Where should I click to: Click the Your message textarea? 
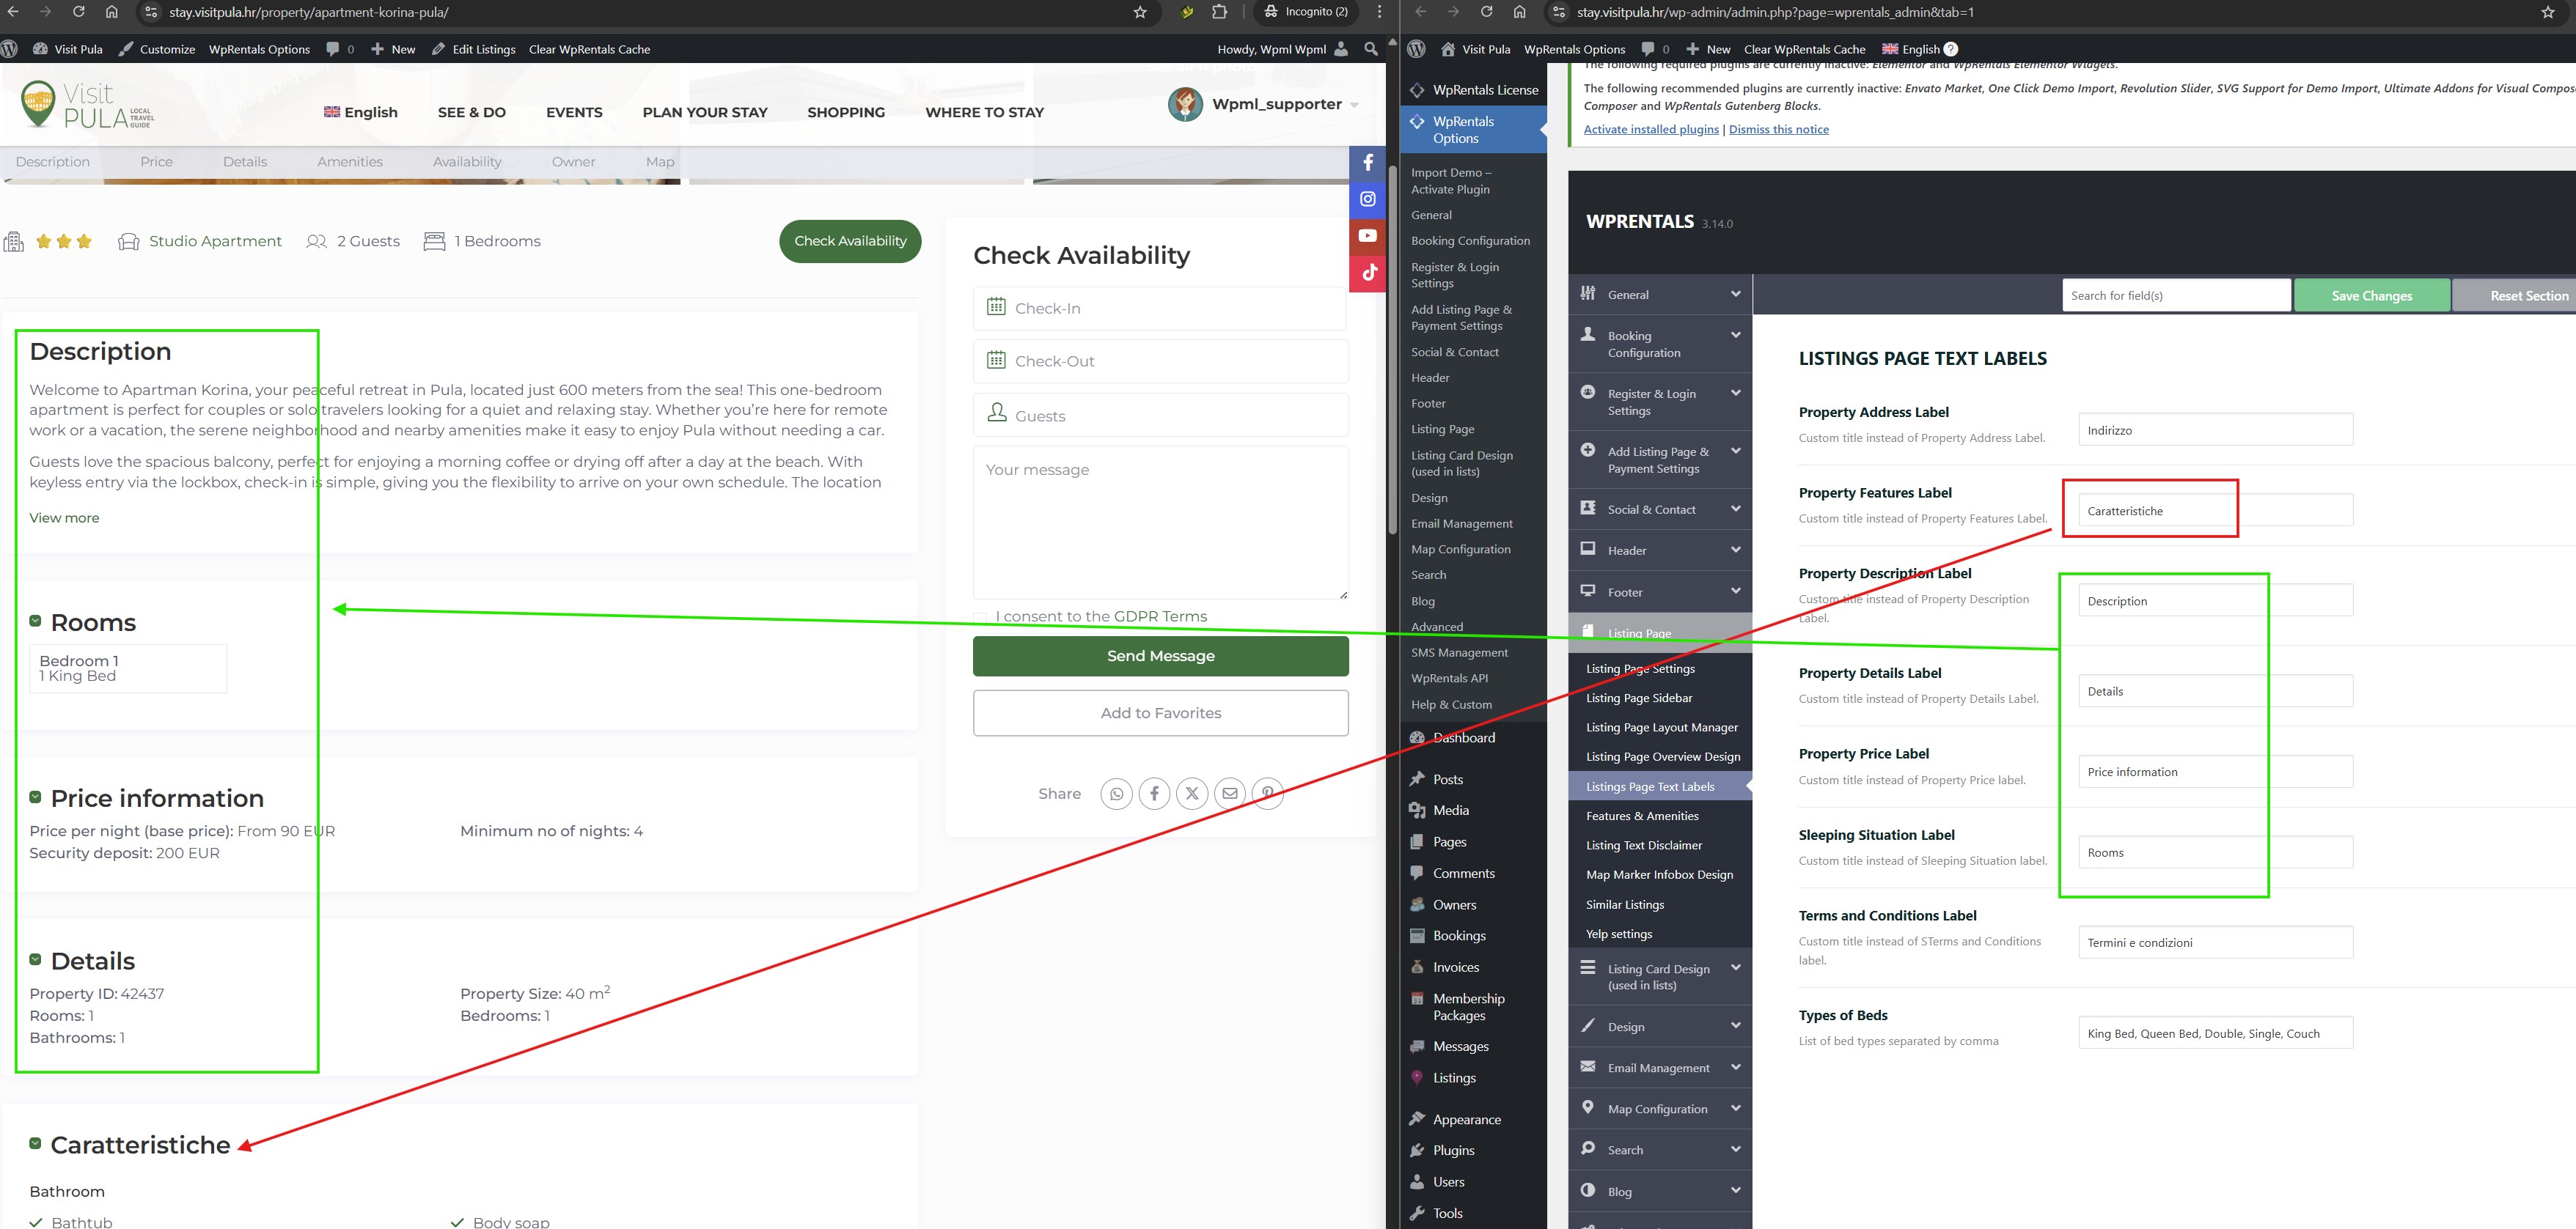[x=1160, y=523]
